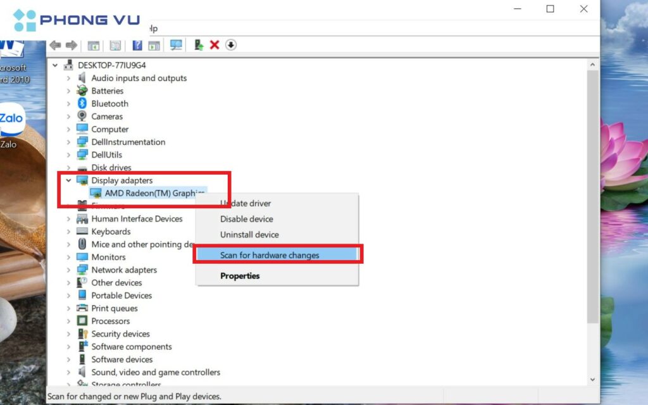The height and width of the screenshot is (405, 648).
Task: Click the scan for hardware changes monitor icon
Action: (x=176, y=45)
